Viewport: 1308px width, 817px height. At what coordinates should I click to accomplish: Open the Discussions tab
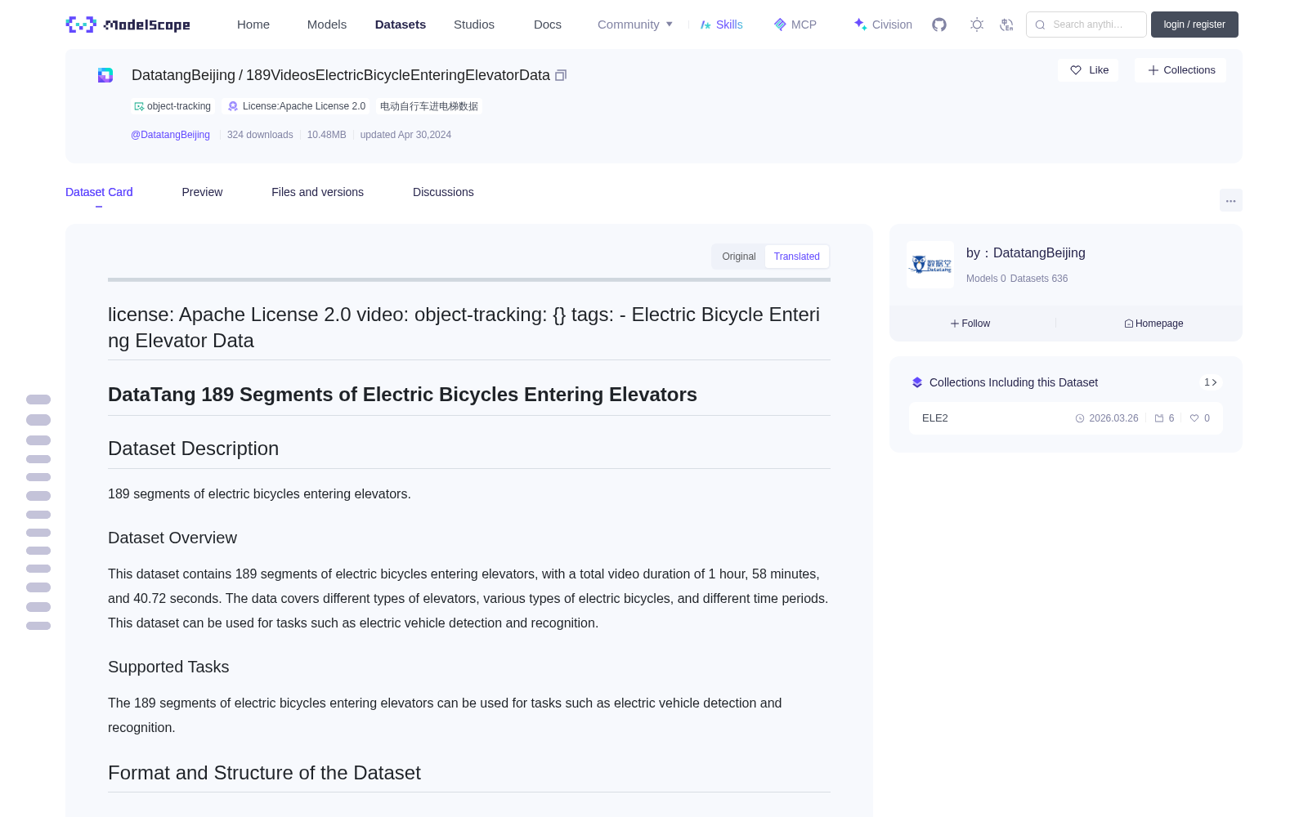click(x=443, y=192)
